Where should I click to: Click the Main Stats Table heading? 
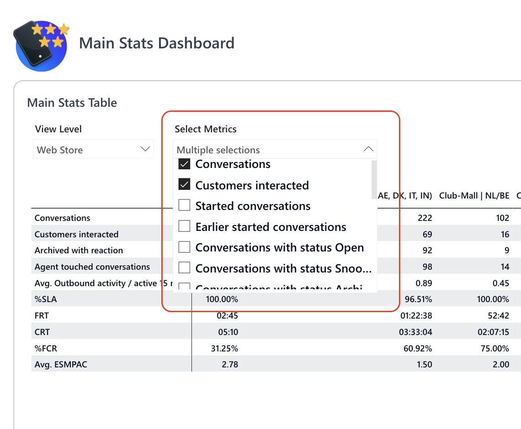(x=72, y=103)
